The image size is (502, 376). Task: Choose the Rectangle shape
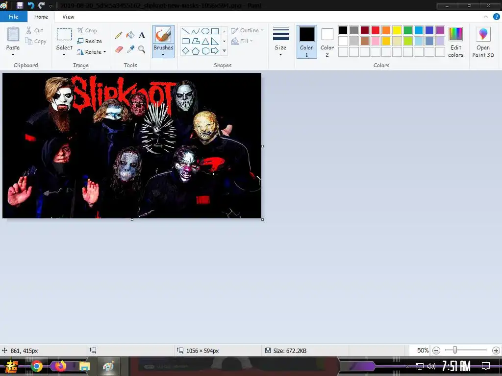215,31
